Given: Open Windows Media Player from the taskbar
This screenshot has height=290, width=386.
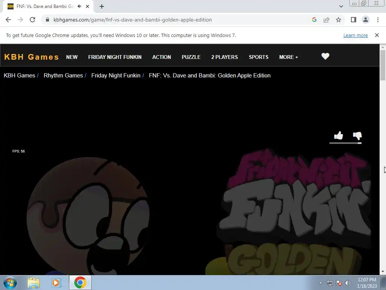Looking at the screenshot, I should pyautogui.click(x=57, y=282).
